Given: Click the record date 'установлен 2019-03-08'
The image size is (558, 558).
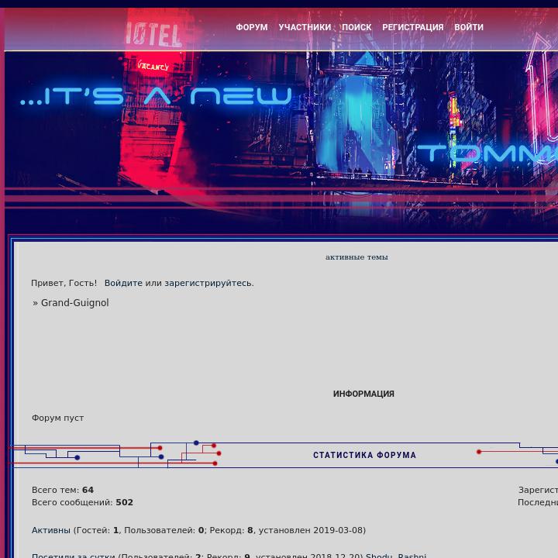Looking at the screenshot, I should (311, 530).
